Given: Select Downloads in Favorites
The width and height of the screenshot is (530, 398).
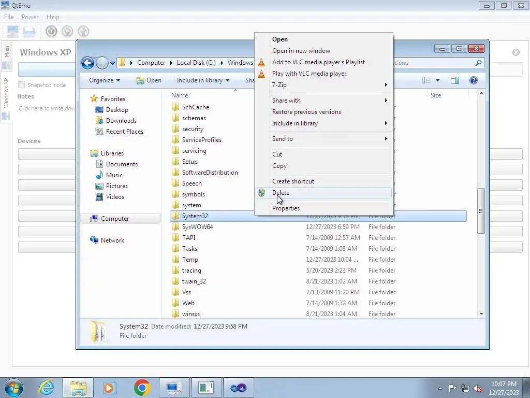Looking at the screenshot, I should click(x=121, y=120).
